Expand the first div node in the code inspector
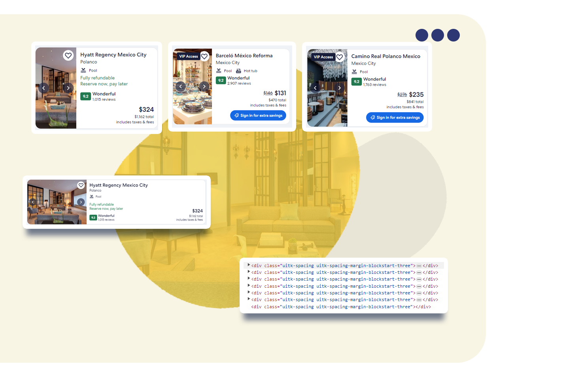The width and height of the screenshot is (563, 377). click(248, 265)
